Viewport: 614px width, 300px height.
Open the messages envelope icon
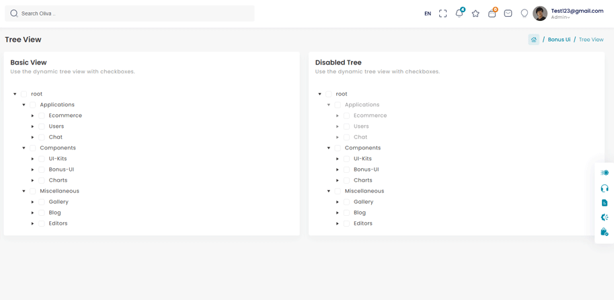coord(508,13)
